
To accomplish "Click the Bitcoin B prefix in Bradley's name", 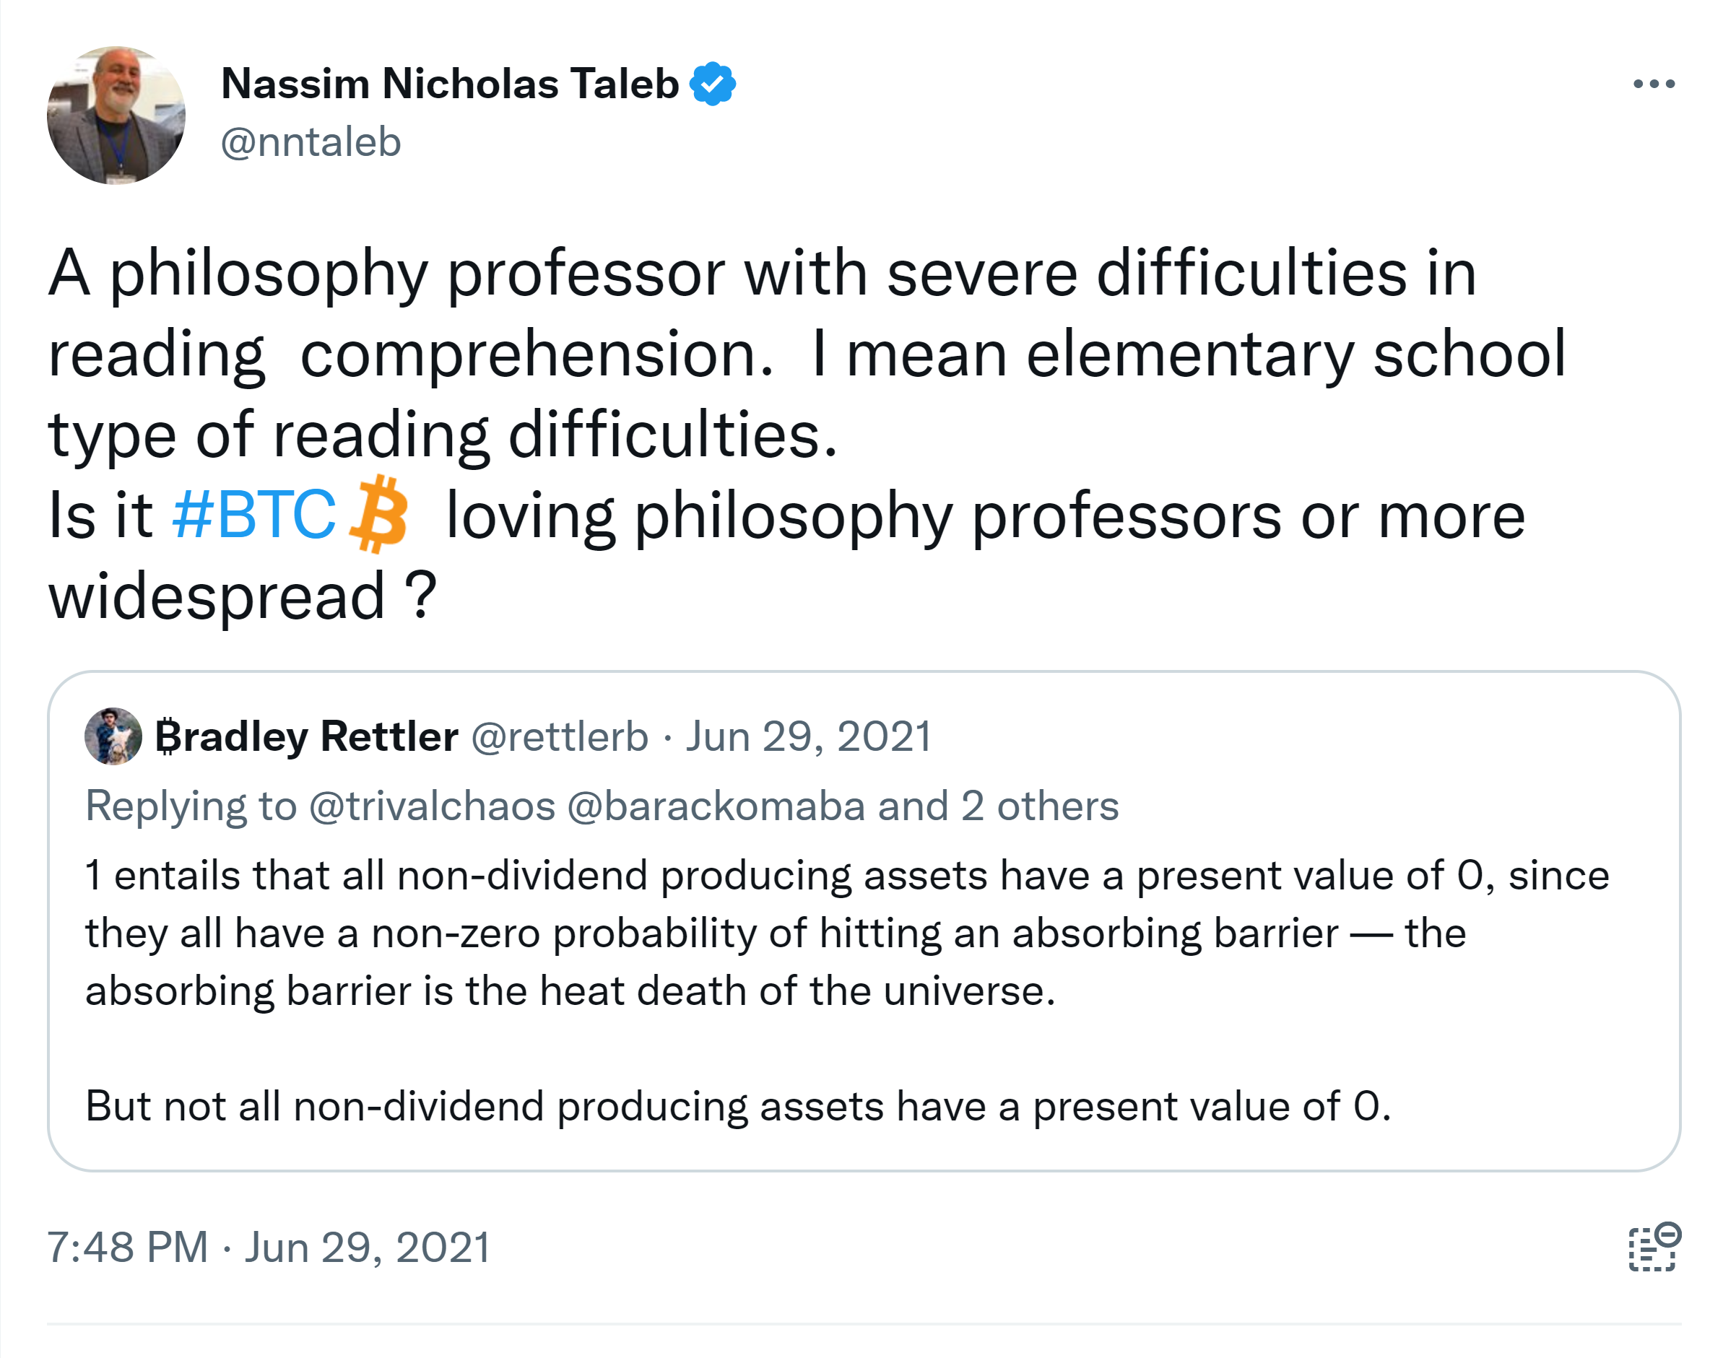I will (165, 736).
